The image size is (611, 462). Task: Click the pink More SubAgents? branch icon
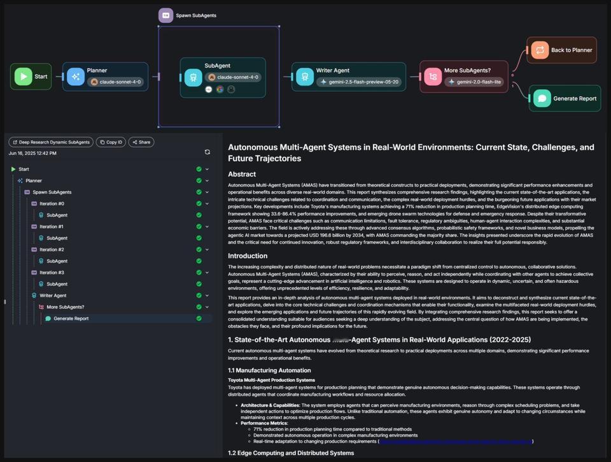433,76
